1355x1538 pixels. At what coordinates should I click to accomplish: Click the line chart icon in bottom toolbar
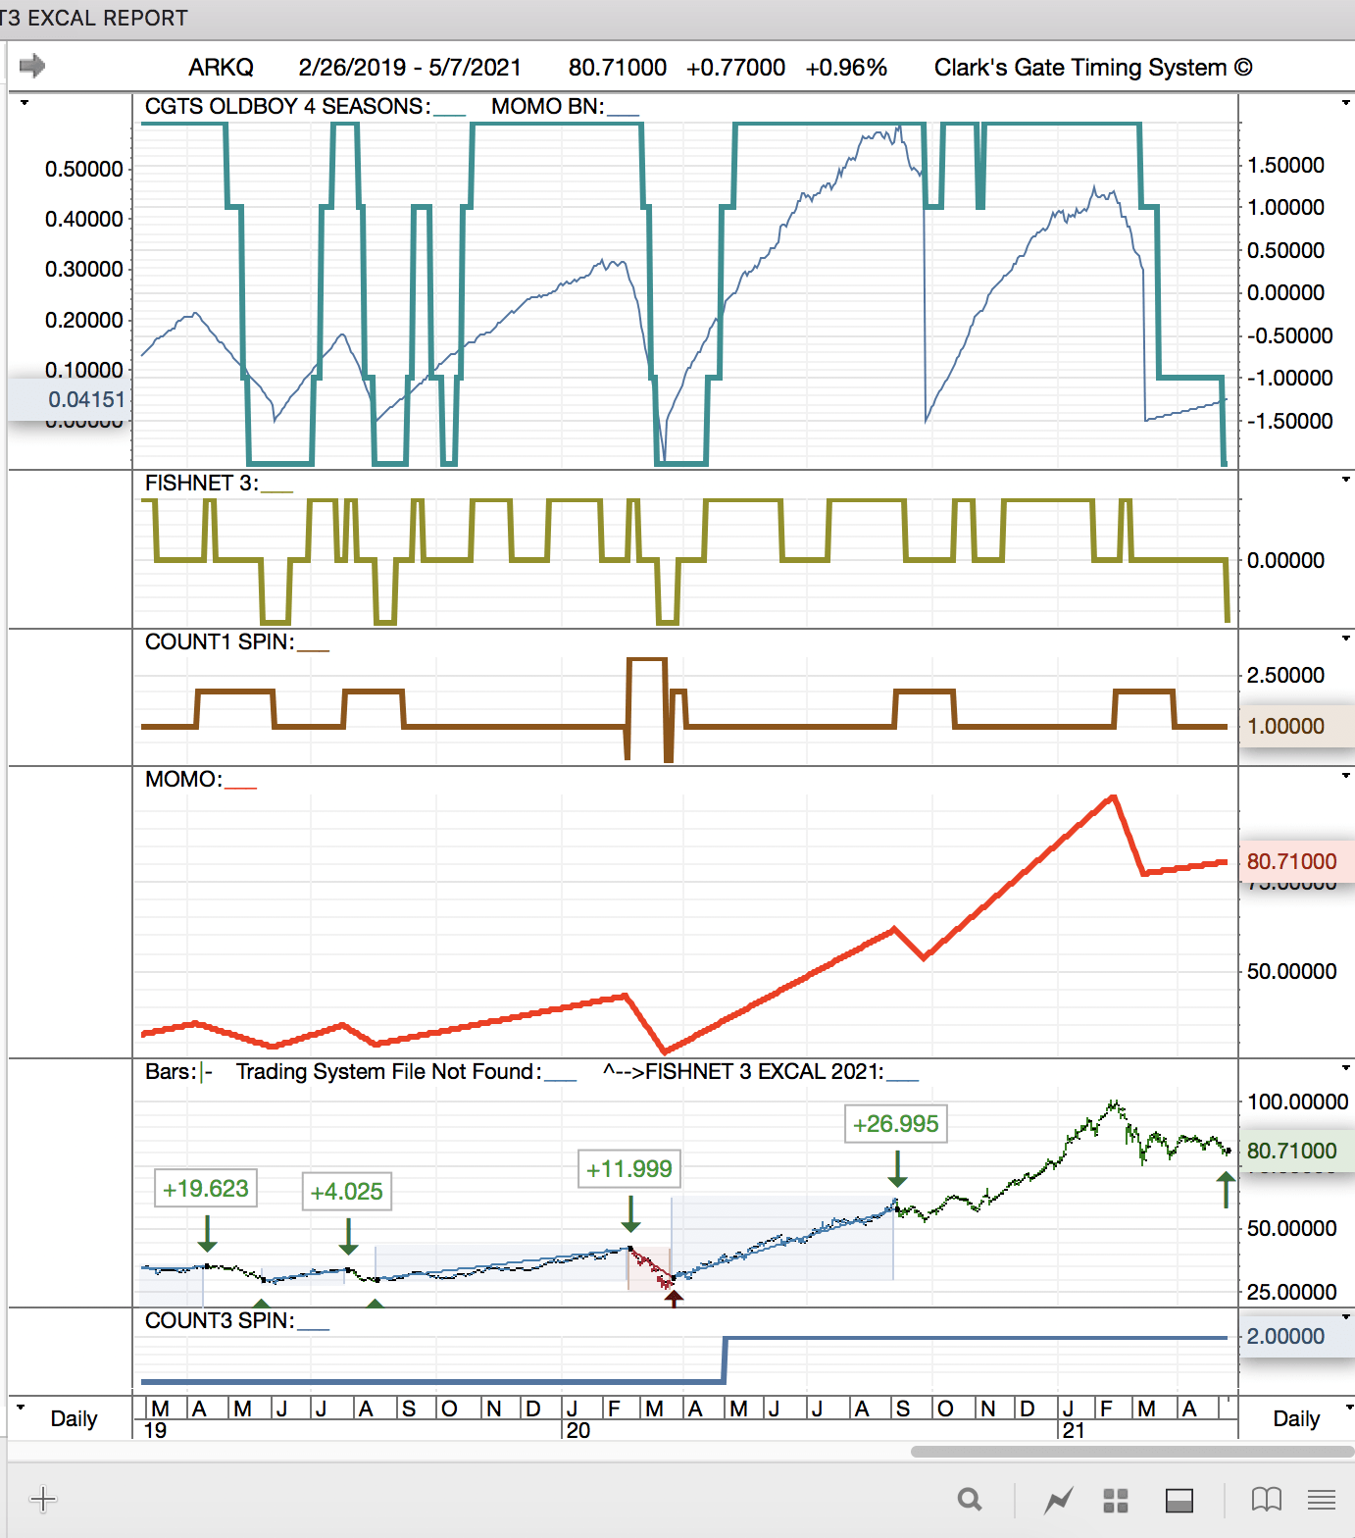(1059, 1500)
